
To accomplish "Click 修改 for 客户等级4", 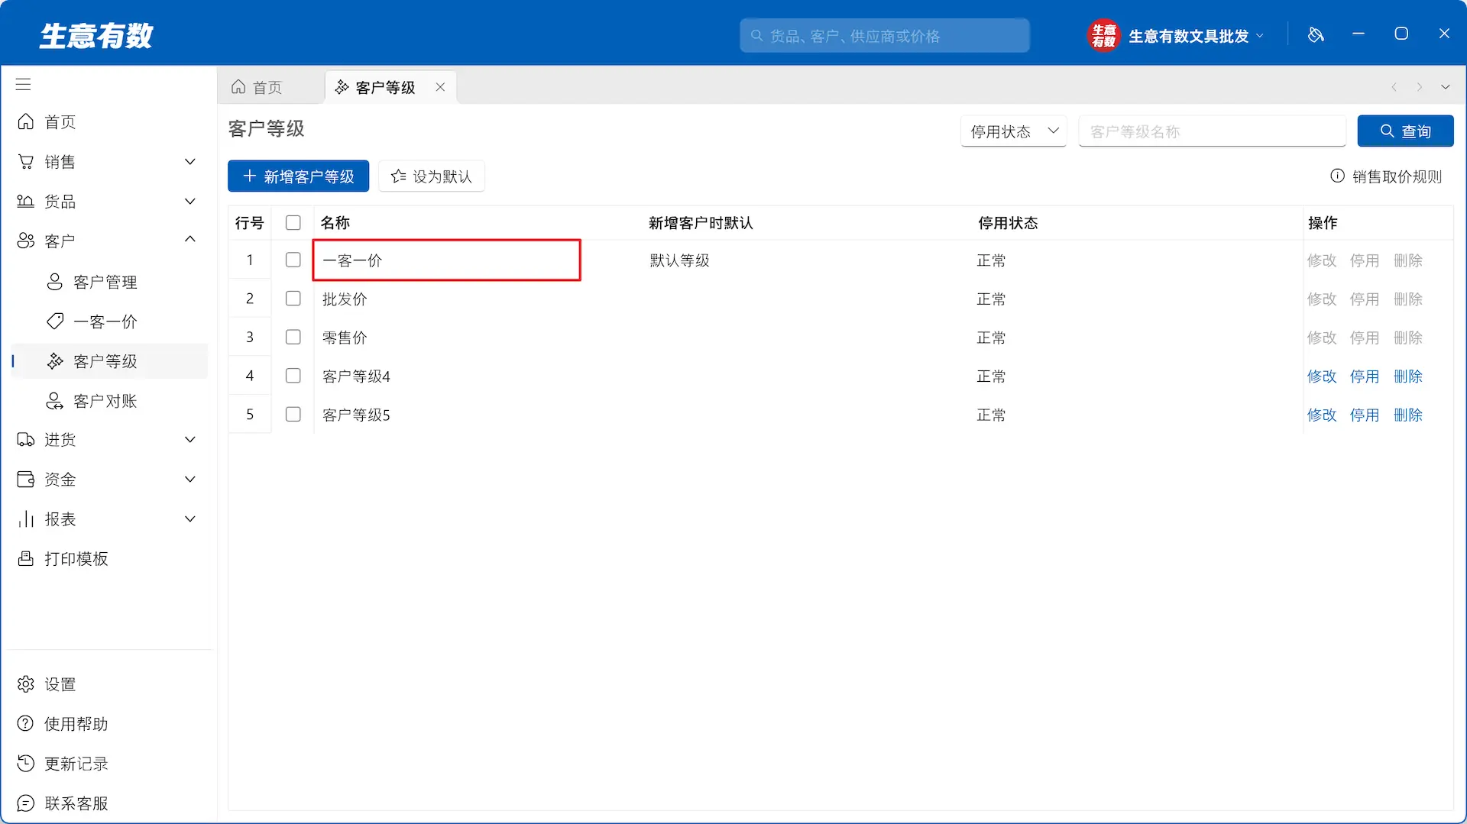I will (x=1322, y=376).
